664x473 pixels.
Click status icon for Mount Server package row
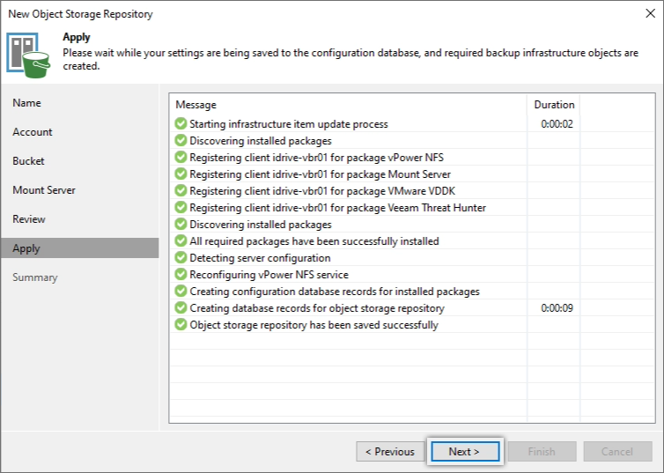coord(181,174)
